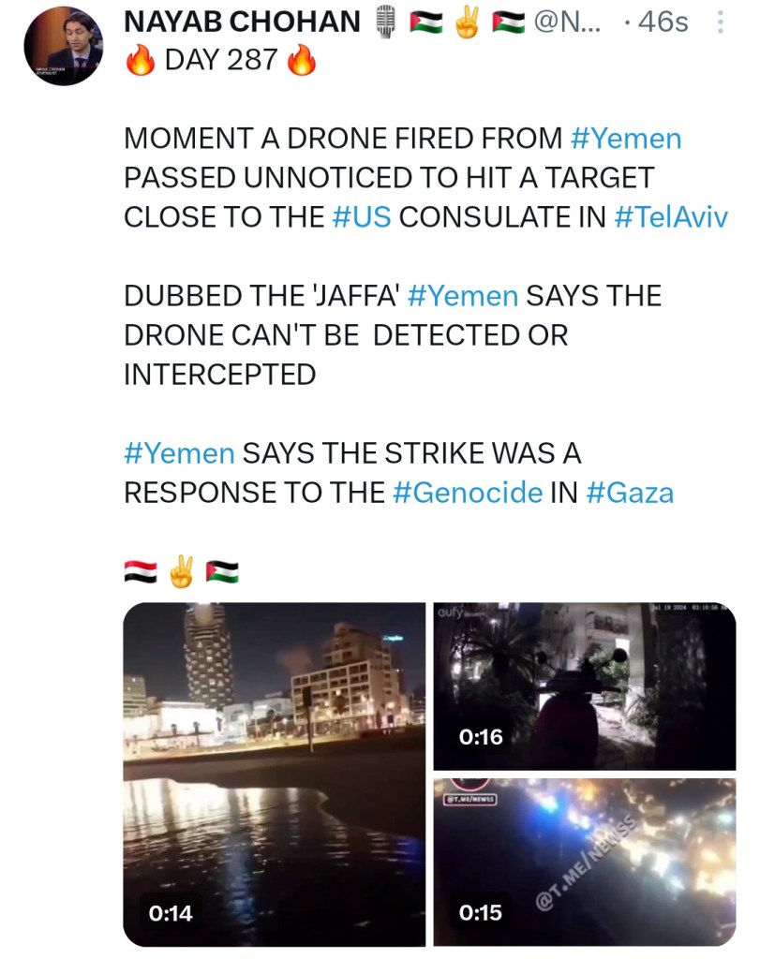Click #Yemen hashtag after 'JAFFA'
The width and height of the screenshot is (760, 959).
coord(463,296)
